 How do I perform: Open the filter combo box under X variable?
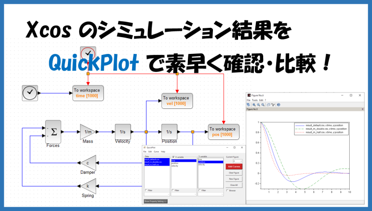pos(184,194)
